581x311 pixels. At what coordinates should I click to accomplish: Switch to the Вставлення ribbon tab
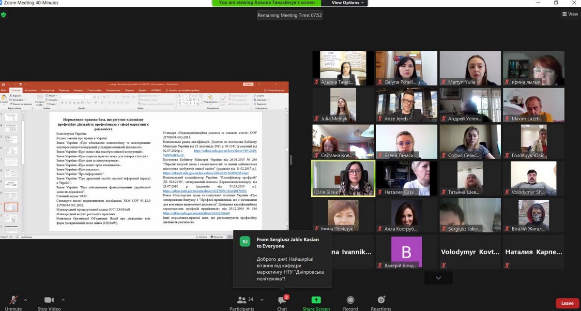(x=31, y=90)
